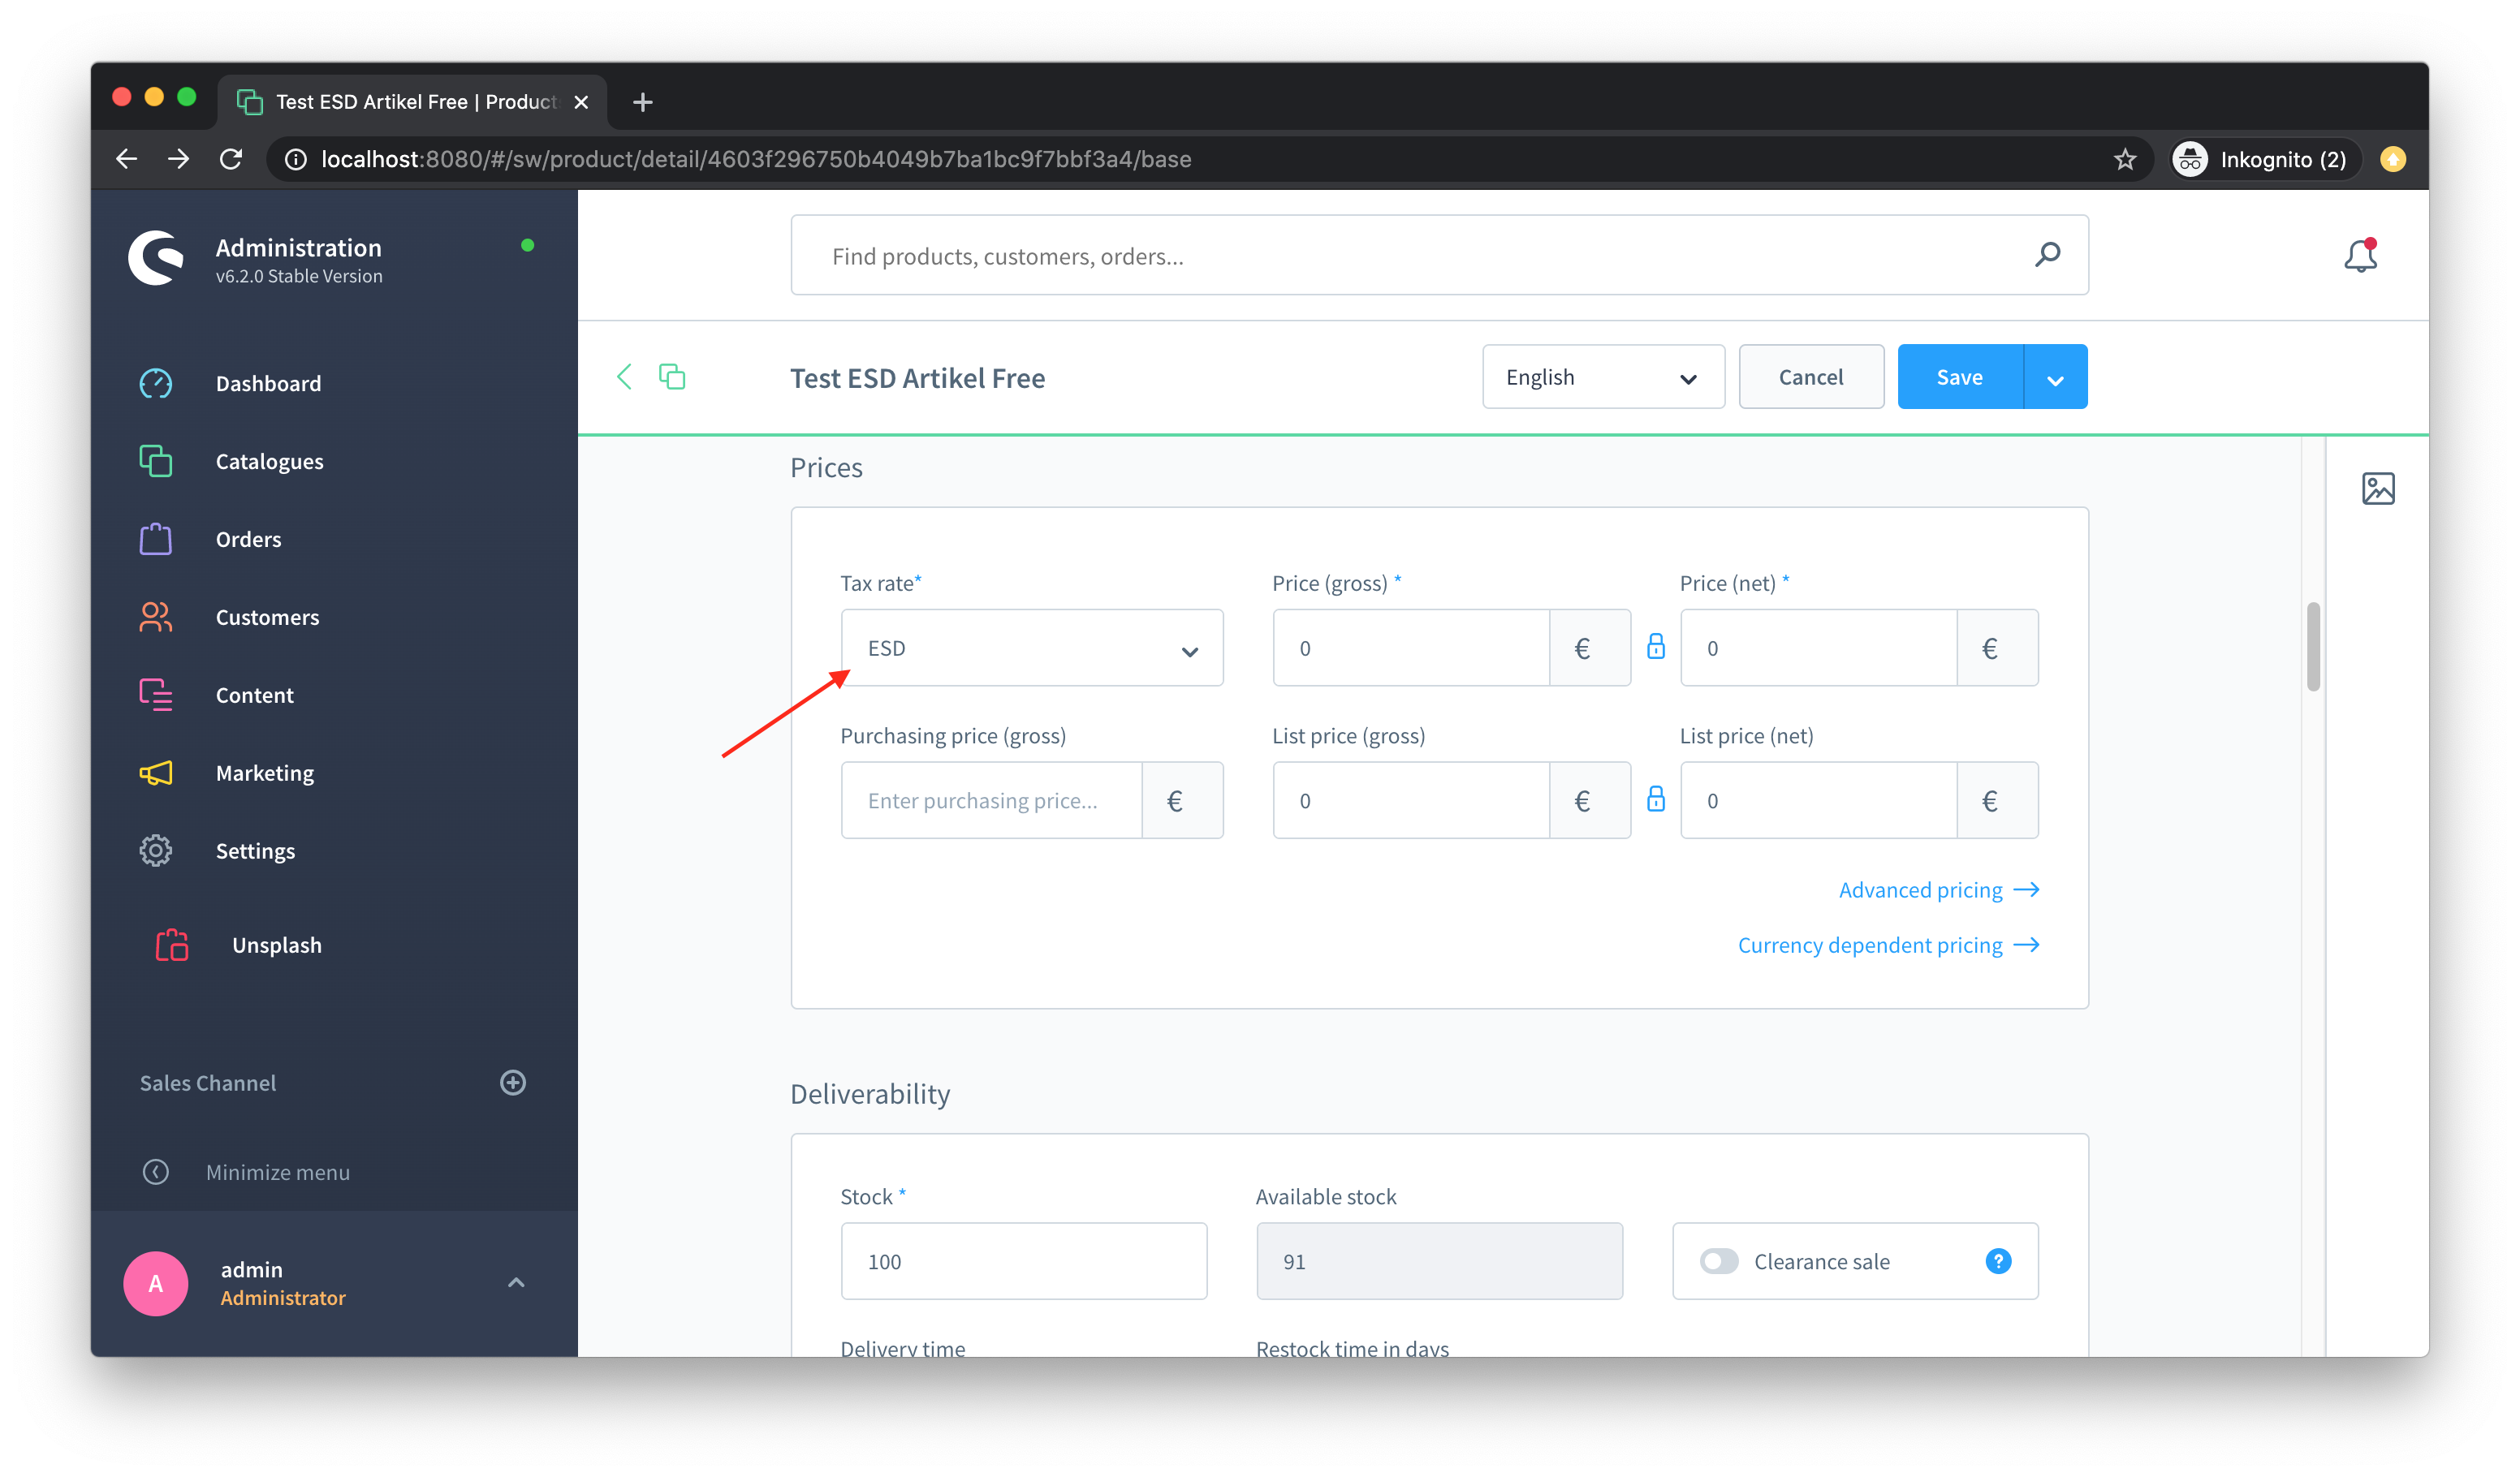Open the Customers section icon
Image resolution: width=2520 pixels, height=1477 pixels.
click(156, 617)
